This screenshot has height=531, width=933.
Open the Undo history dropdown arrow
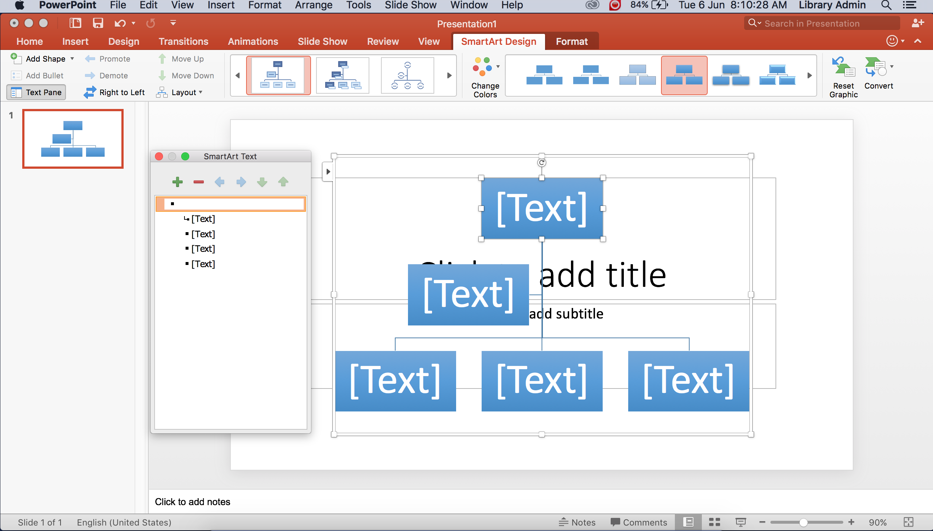point(133,23)
